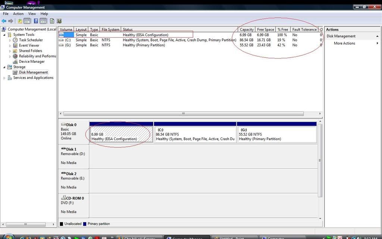This screenshot has width=382, height=239.
Task: Click the Back arrow toolbar icon
Action: click(4, 21)
